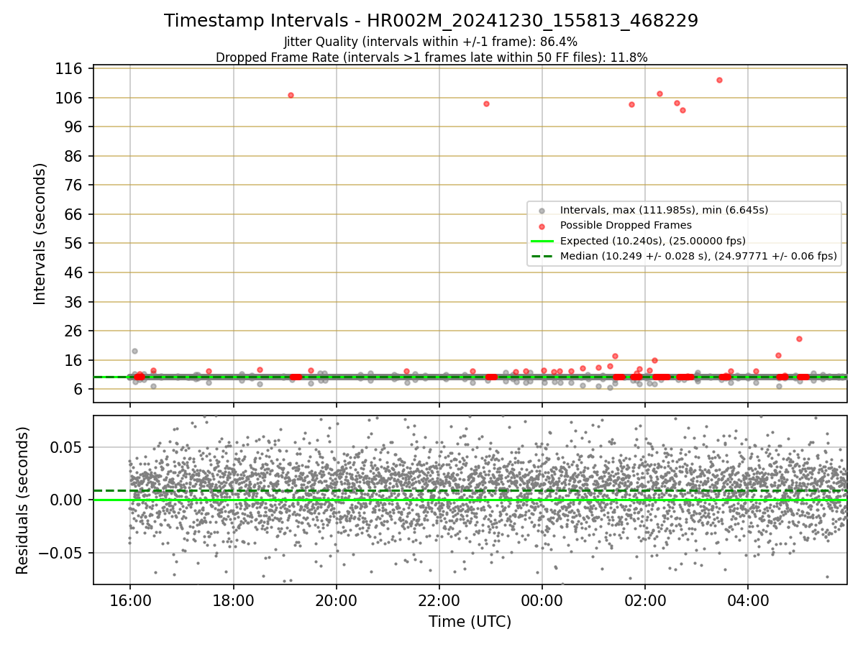Viewport: 863px width, 647px height.
Task: Select legend text 'Intervals, max (111.985s), min (6.645s)'
Action: 664,210
